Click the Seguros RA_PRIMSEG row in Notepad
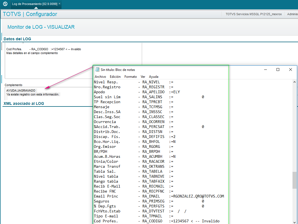The width and height of the screenshot is (298, 224). (149, 201)
